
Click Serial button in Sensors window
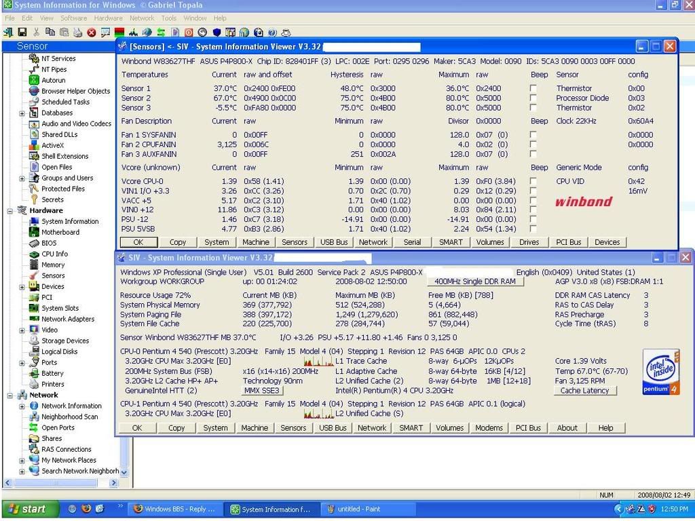tap(412, 242)
